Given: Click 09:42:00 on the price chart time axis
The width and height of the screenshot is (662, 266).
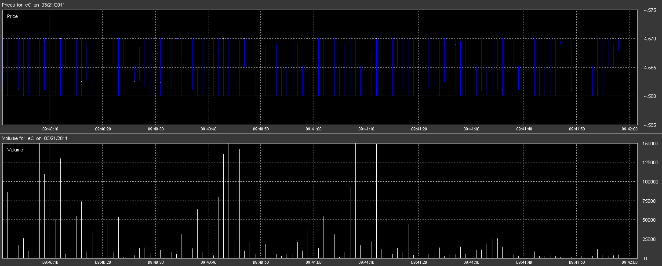Looking at the screenshot, I should tap(629, 129).
